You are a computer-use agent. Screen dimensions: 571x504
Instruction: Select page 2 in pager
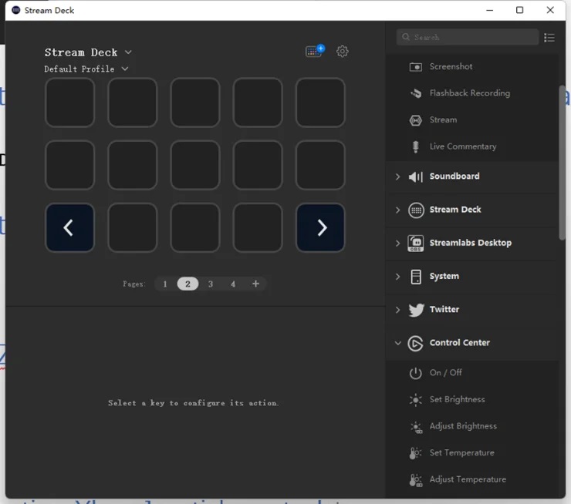(x=188, y=284)
